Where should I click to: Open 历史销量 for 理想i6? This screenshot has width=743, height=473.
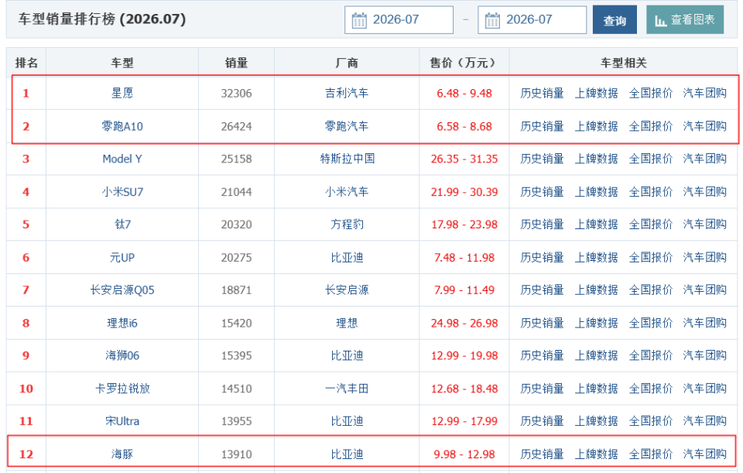point(542,324)
